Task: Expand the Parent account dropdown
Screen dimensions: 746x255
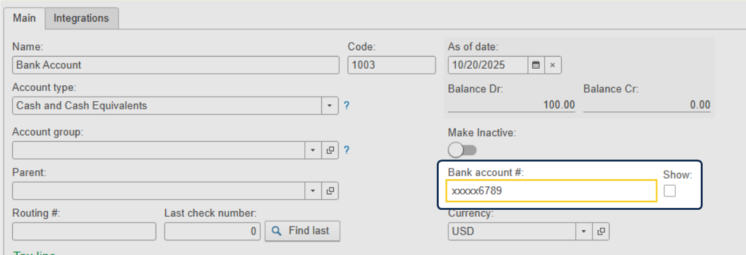Action: pyautogui.click(x=313, y=190)
